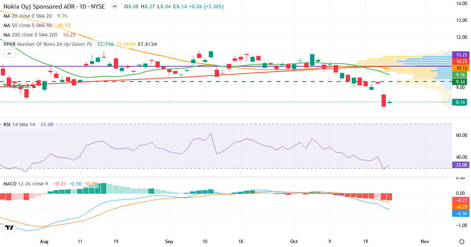This screenshot has height=247, width=471.
Task: Click the 52.73M VPVR up volume value
Action: (106, 44)
